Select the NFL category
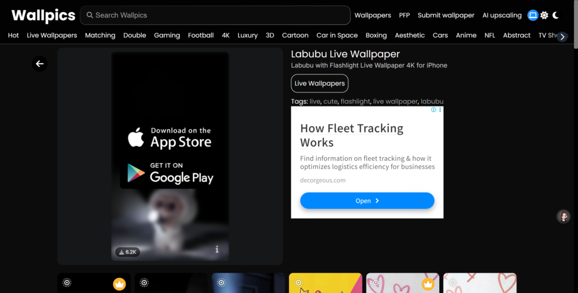The image size is (578, 293). click(489, 35)
